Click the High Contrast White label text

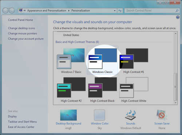[134, 101]
